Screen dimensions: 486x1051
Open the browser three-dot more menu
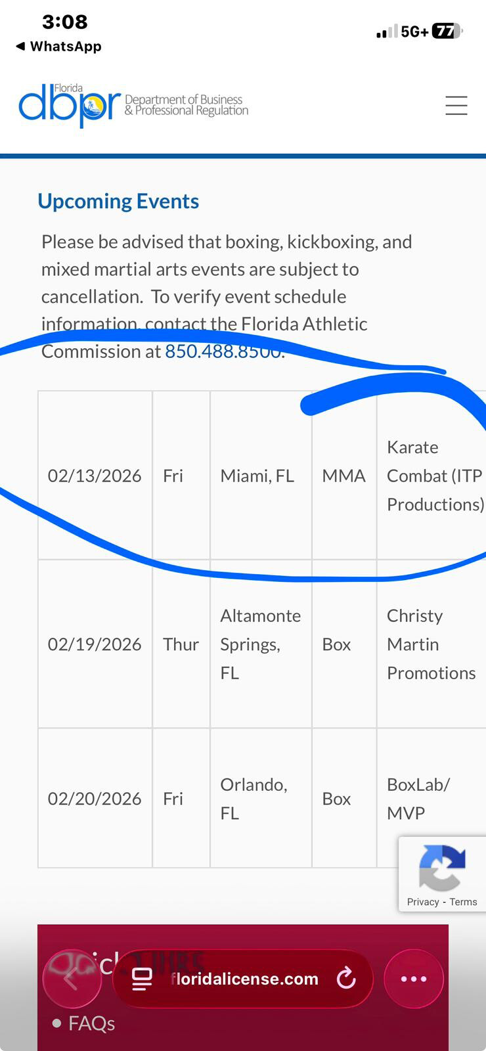coord(414,979)
